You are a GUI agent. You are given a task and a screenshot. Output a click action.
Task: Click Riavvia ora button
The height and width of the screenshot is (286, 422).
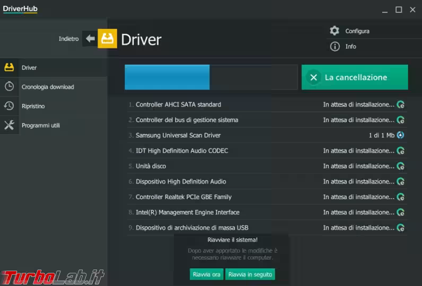pos(206,274)
